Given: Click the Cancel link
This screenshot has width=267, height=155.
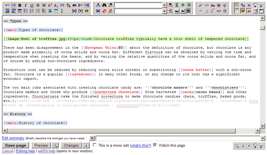Looking at the screenshot, I should [8, 151].
